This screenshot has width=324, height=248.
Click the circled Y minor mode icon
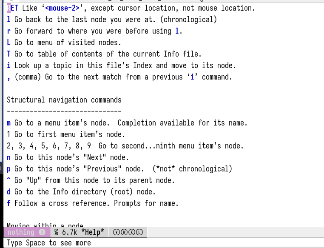pyautogui.click(x=117, y=232)
